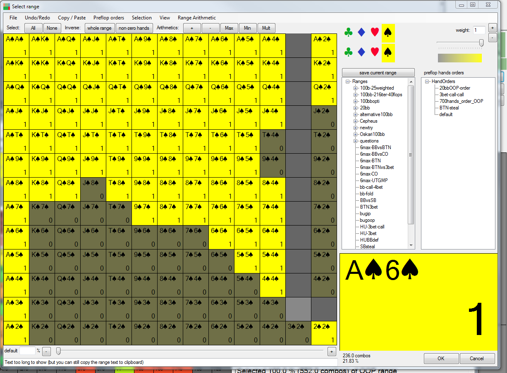Select the red heart suit in the top suit row
The height and width of the screenshot is (373, 507).
(375, 32)
